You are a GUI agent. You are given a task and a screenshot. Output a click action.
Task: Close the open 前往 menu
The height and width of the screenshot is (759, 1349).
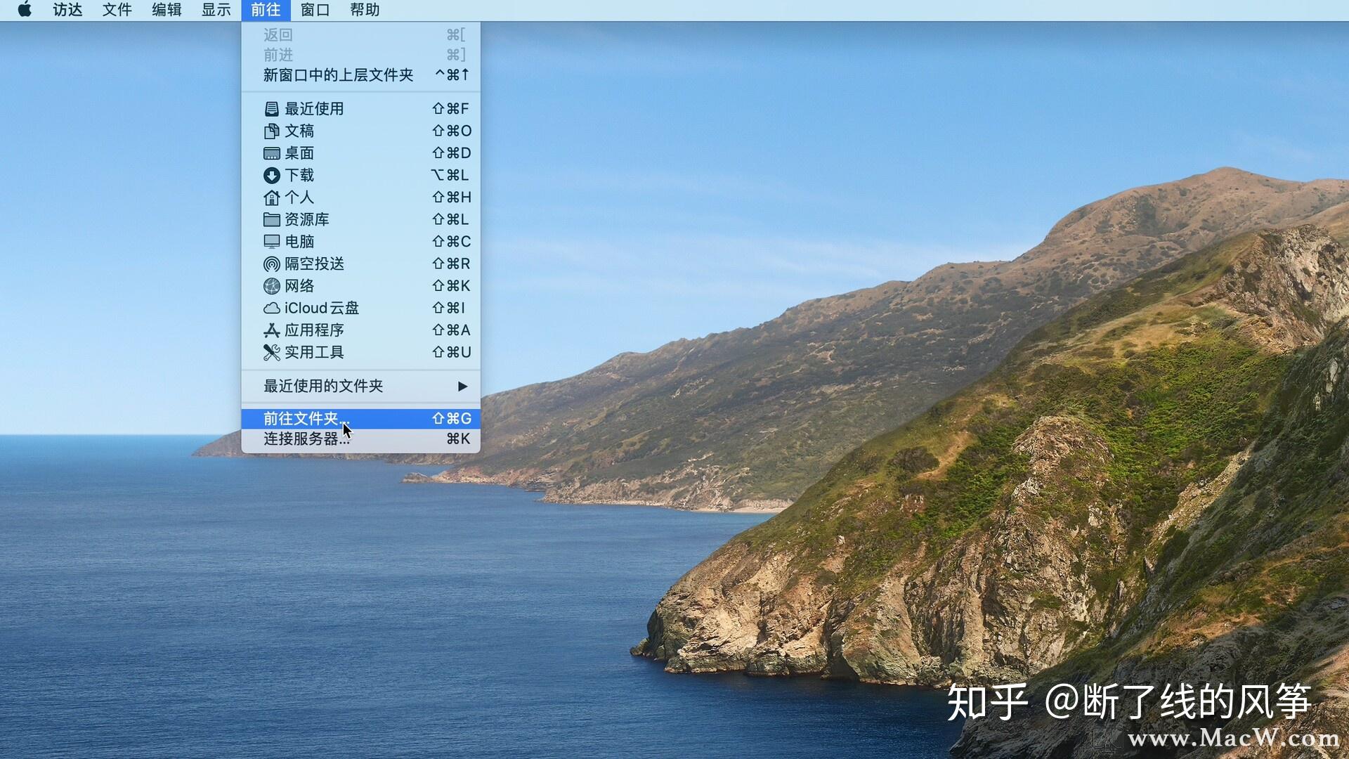[266, 10]
